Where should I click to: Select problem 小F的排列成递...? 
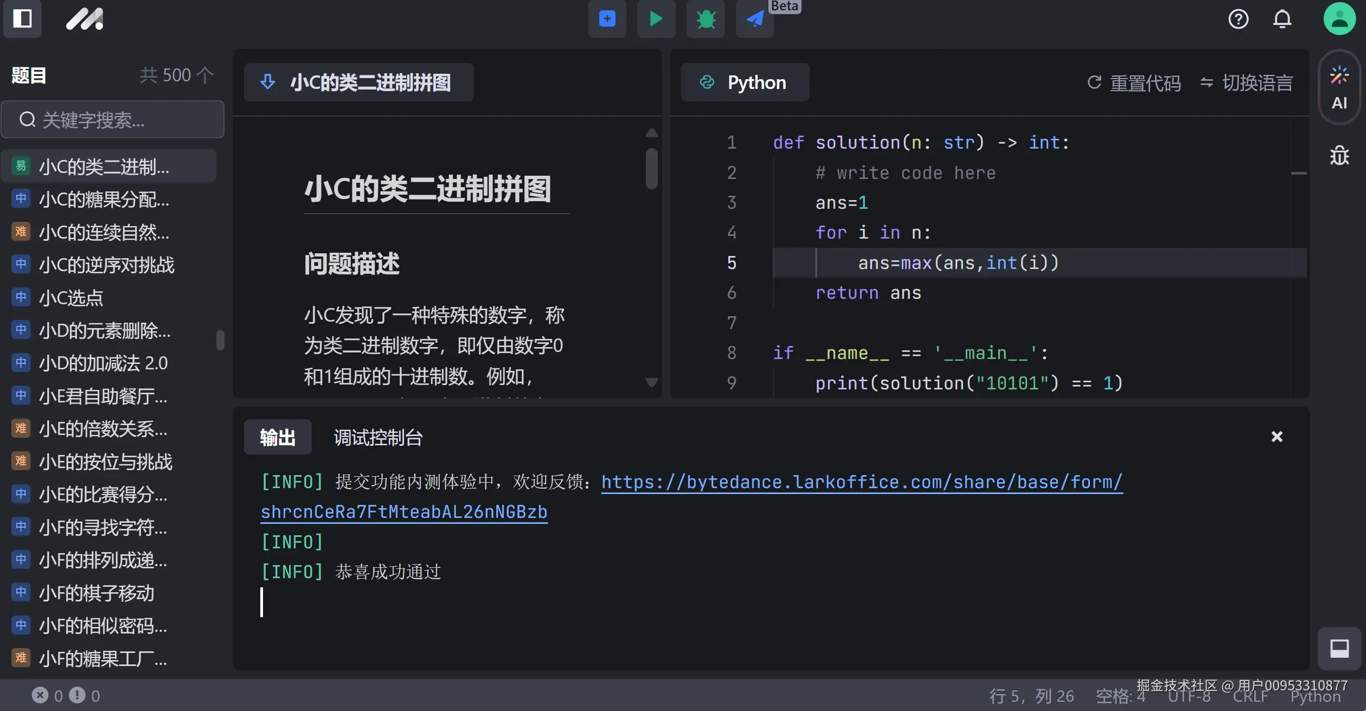[x=108, y=560]
